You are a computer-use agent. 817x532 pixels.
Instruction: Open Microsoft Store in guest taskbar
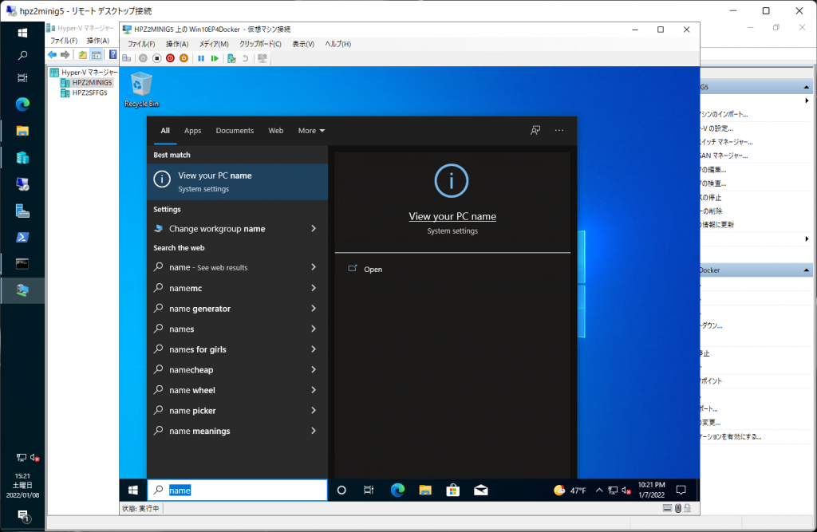click(452, 490)
